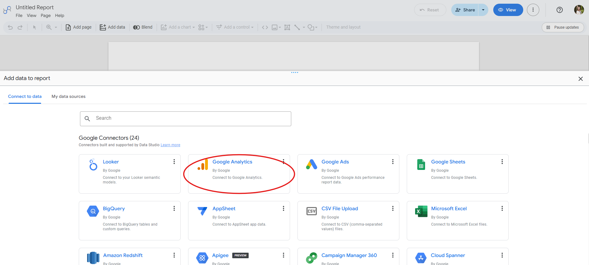Screen dimensions: 589x265
Task: Expand the Add a control dropdown
Action: [x=252, y=27]
